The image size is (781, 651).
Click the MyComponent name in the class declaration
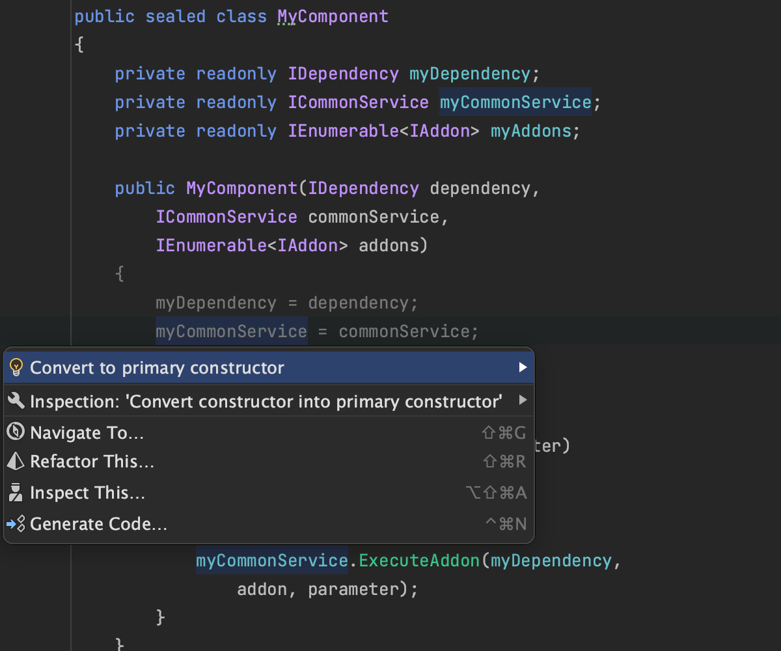(333, 16)
